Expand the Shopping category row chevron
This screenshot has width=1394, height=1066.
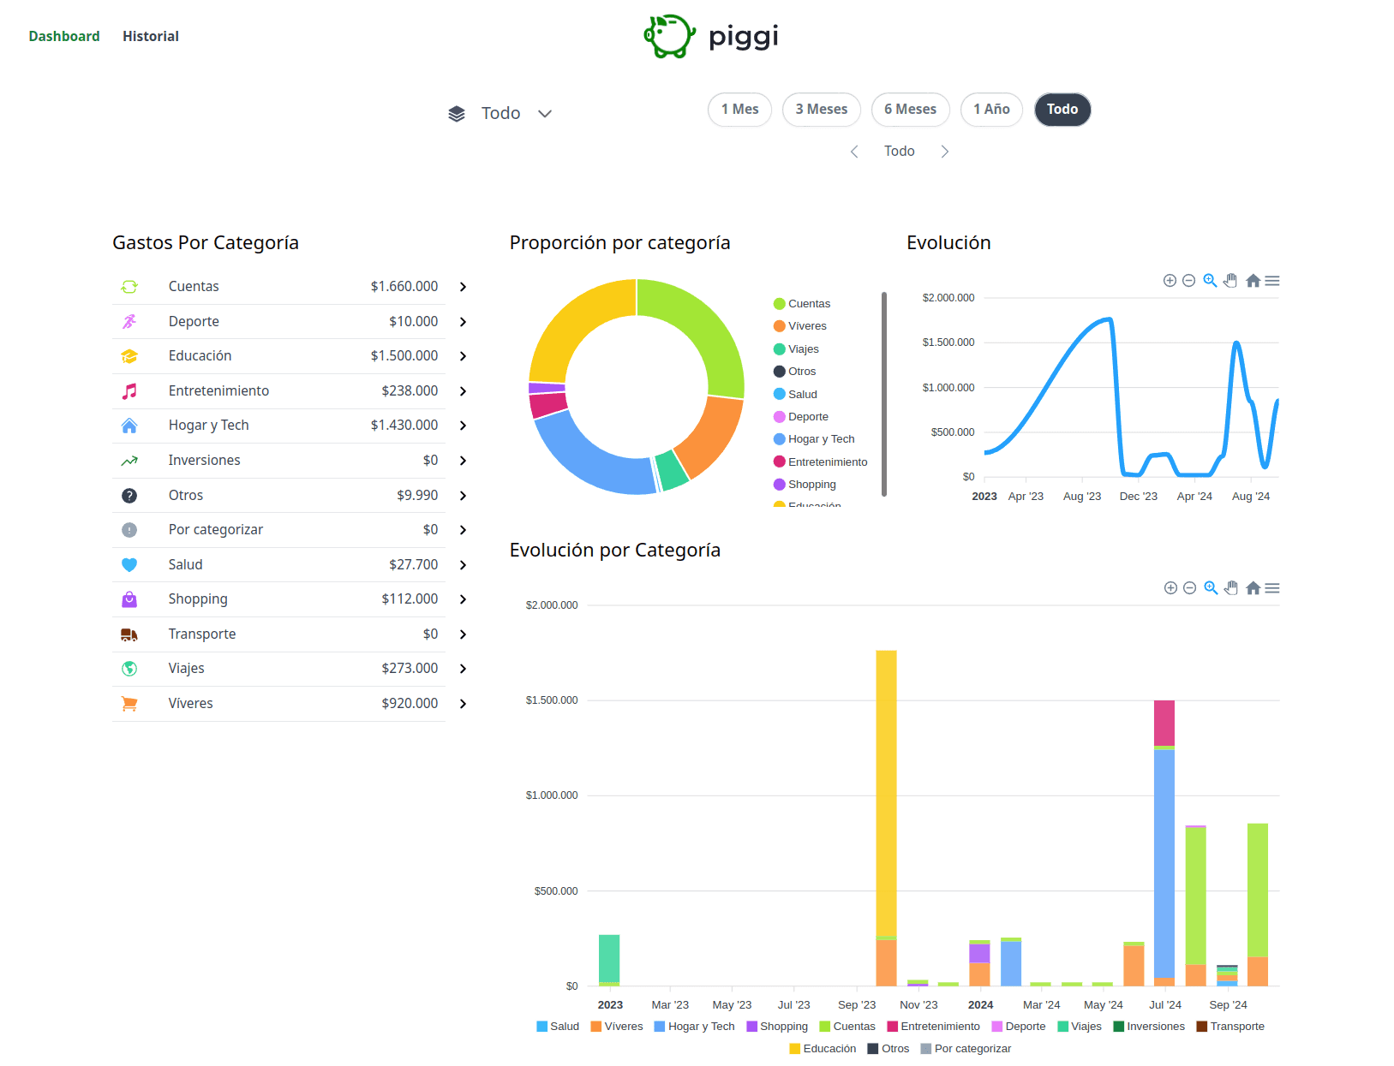pos(463,599)
